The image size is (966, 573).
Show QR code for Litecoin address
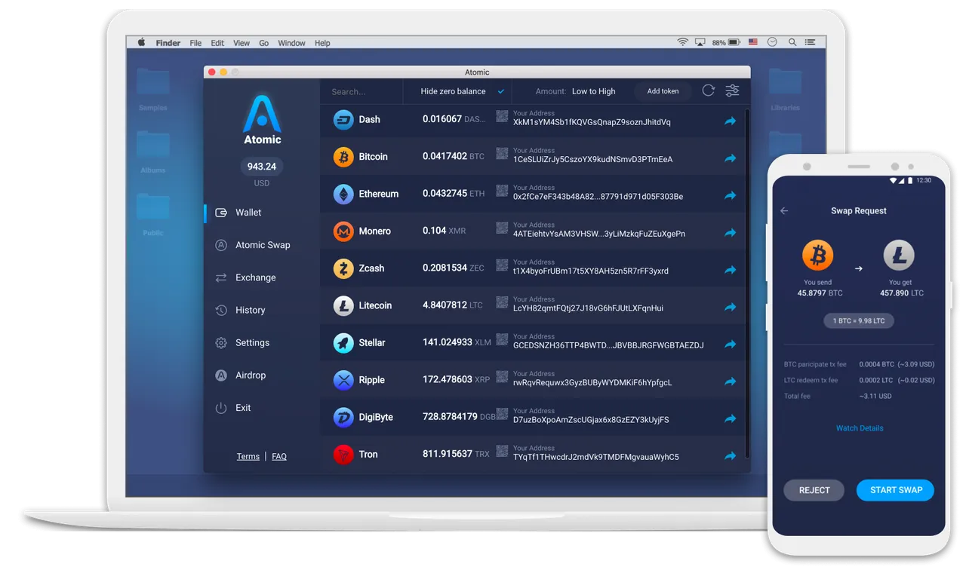click(502, 302)
